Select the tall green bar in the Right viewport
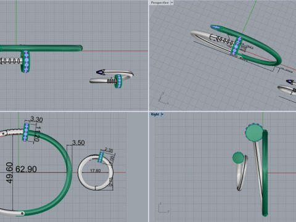 click(265, 173)
